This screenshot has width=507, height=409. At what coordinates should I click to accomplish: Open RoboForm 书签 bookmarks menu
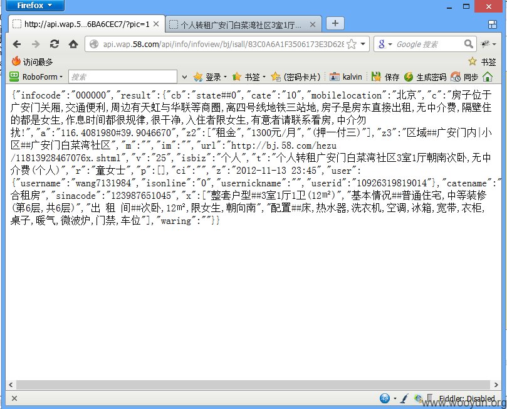pyautogui.click(x=249, y=77)
